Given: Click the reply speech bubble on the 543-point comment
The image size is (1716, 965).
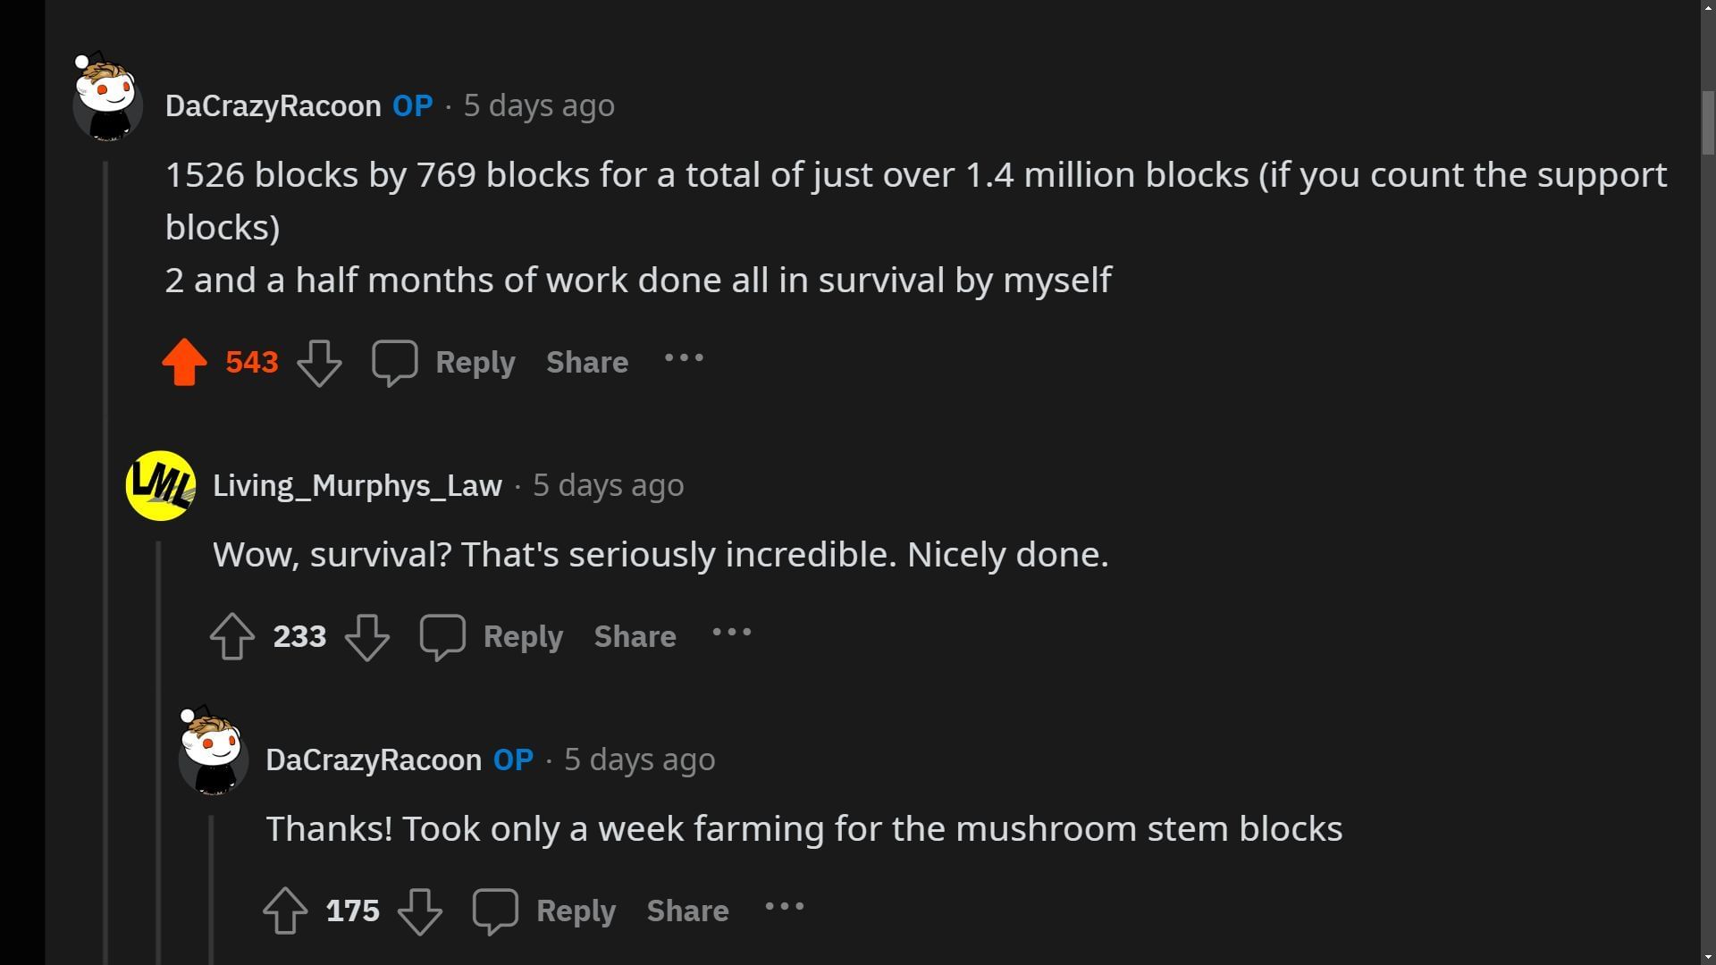Looking at the screenshot, I should click(394, 362).
